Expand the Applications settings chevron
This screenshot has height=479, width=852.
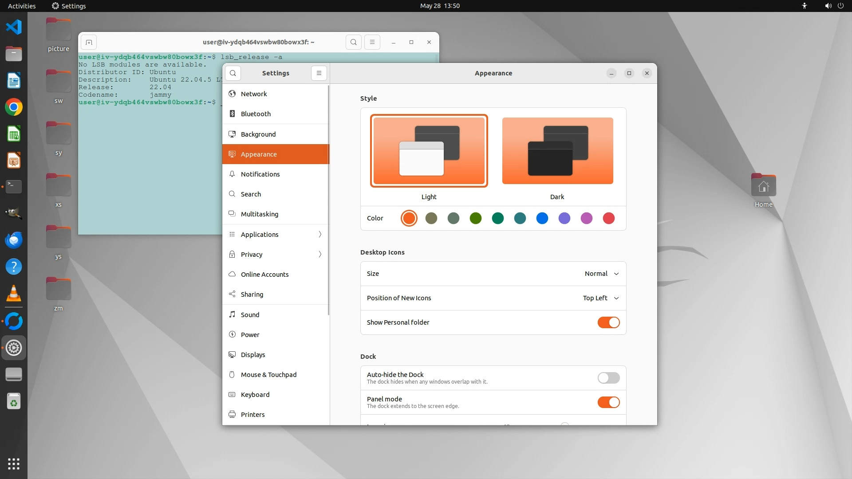coord(320,234)
